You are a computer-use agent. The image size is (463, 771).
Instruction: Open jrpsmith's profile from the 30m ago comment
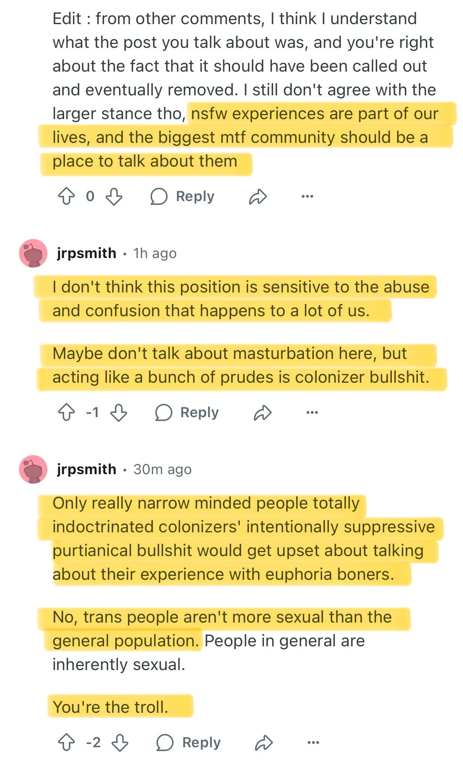[87, 469]
